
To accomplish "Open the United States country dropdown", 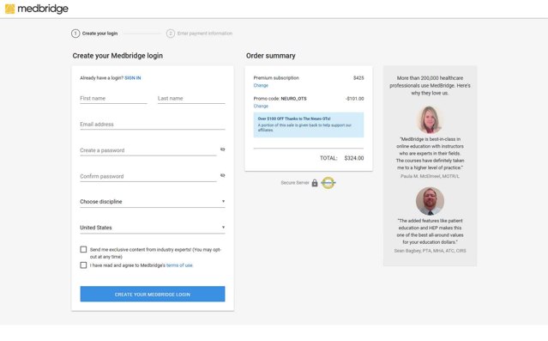I will point(153,228).
